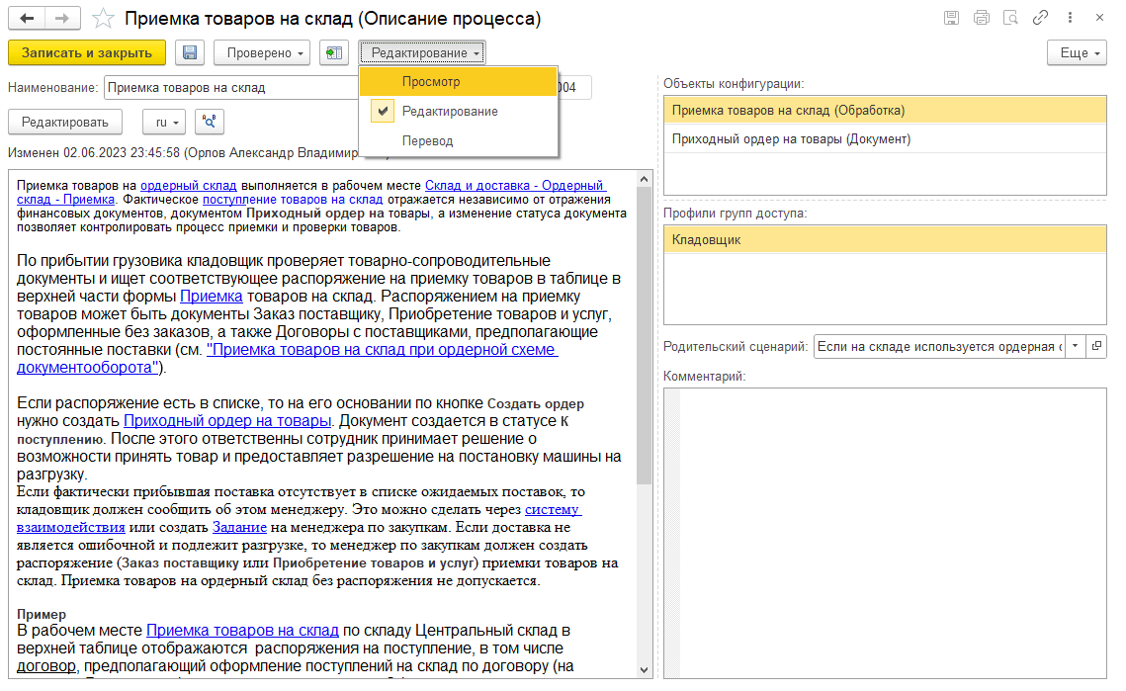This screenshot has width=1126, height=691.
Task: Click the back navigation arrow
Action: 27,18
